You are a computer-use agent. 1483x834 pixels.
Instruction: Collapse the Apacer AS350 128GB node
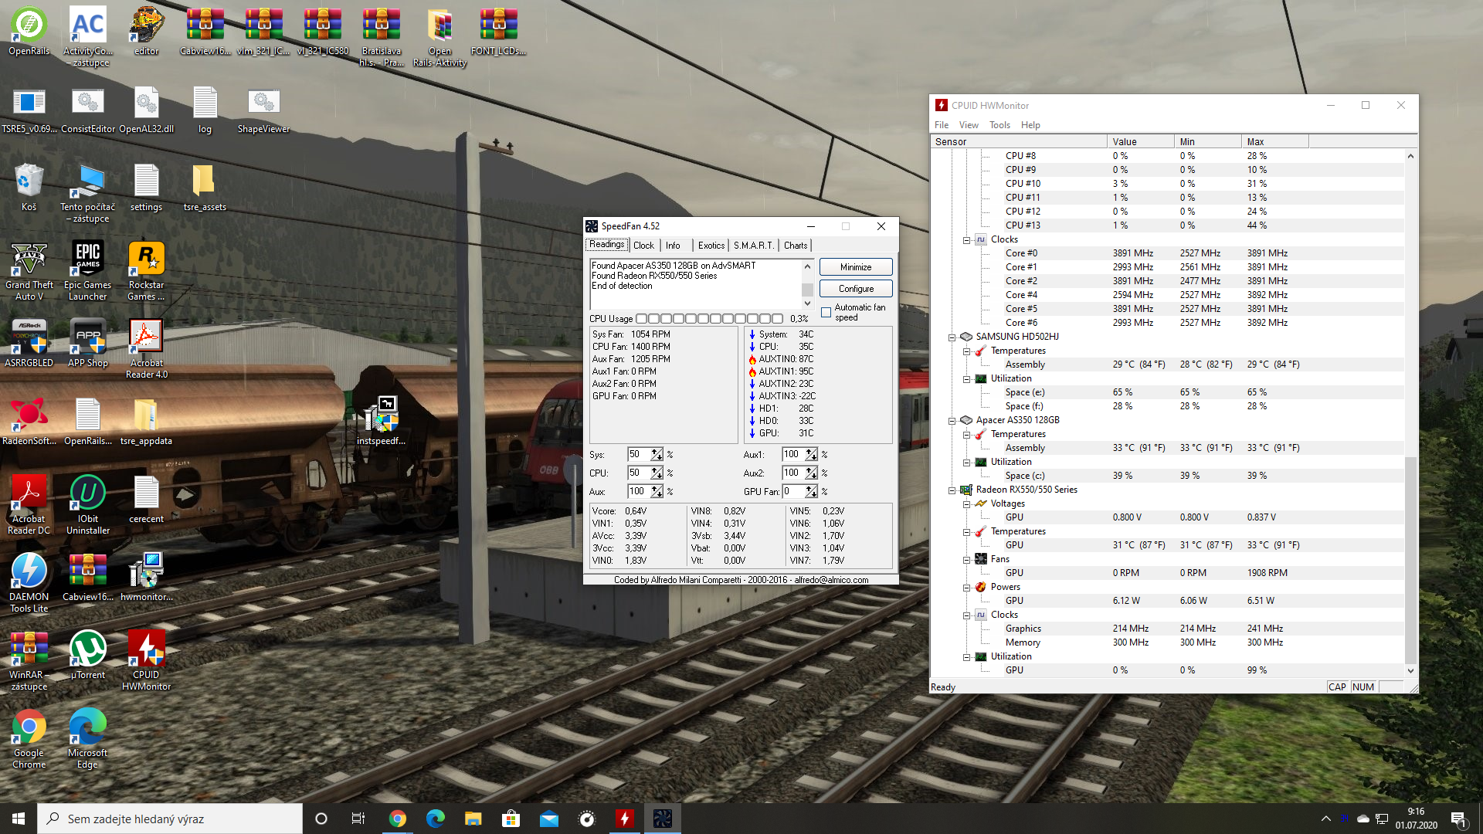[x=952, y=421]
